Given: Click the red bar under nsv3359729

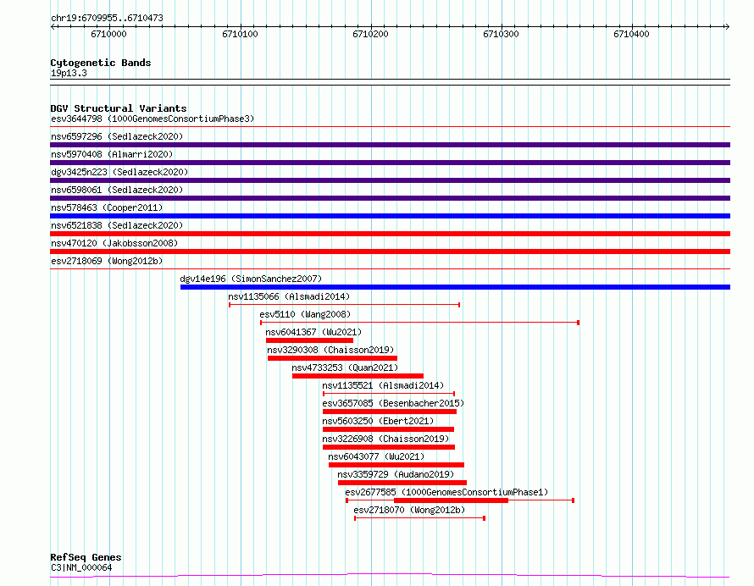Looking at the screenshot, I should (402, 483).
